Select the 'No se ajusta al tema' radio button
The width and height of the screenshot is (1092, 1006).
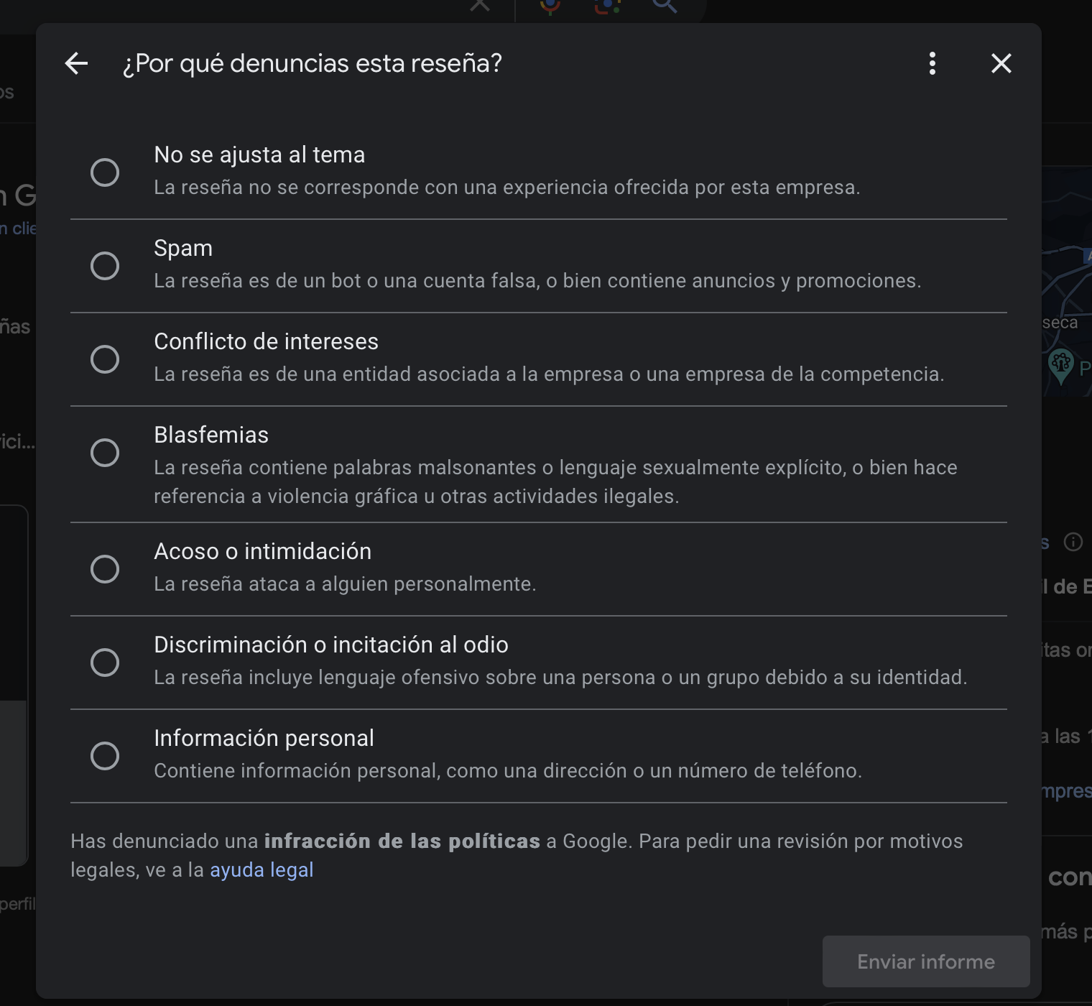tap(105, 172)
